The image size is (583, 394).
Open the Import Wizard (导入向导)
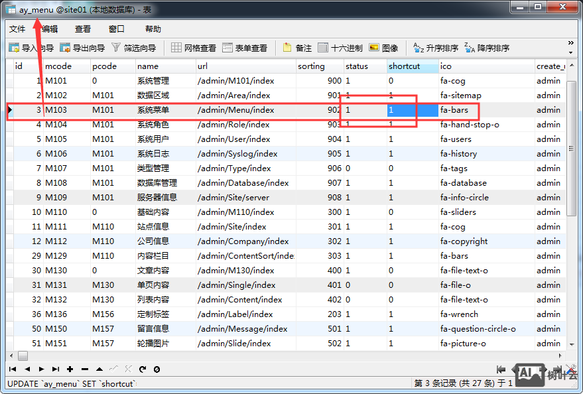pyautogui.click(x=31, y=48)
